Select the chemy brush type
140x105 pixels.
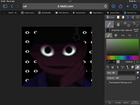127,67
